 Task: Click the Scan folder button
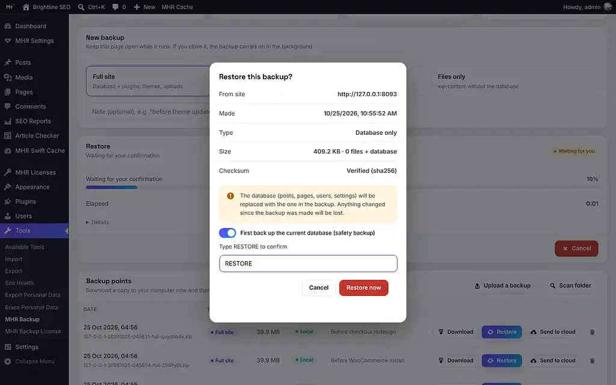pos(570,286)
